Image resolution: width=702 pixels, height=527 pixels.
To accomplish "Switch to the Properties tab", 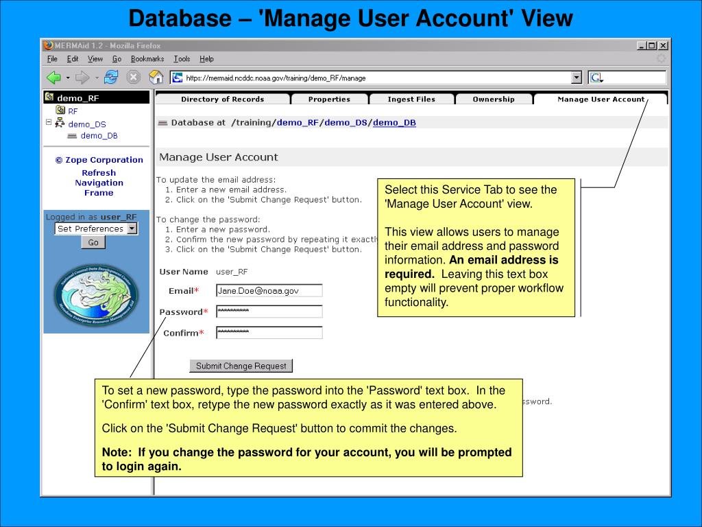I will click(329, 99).
